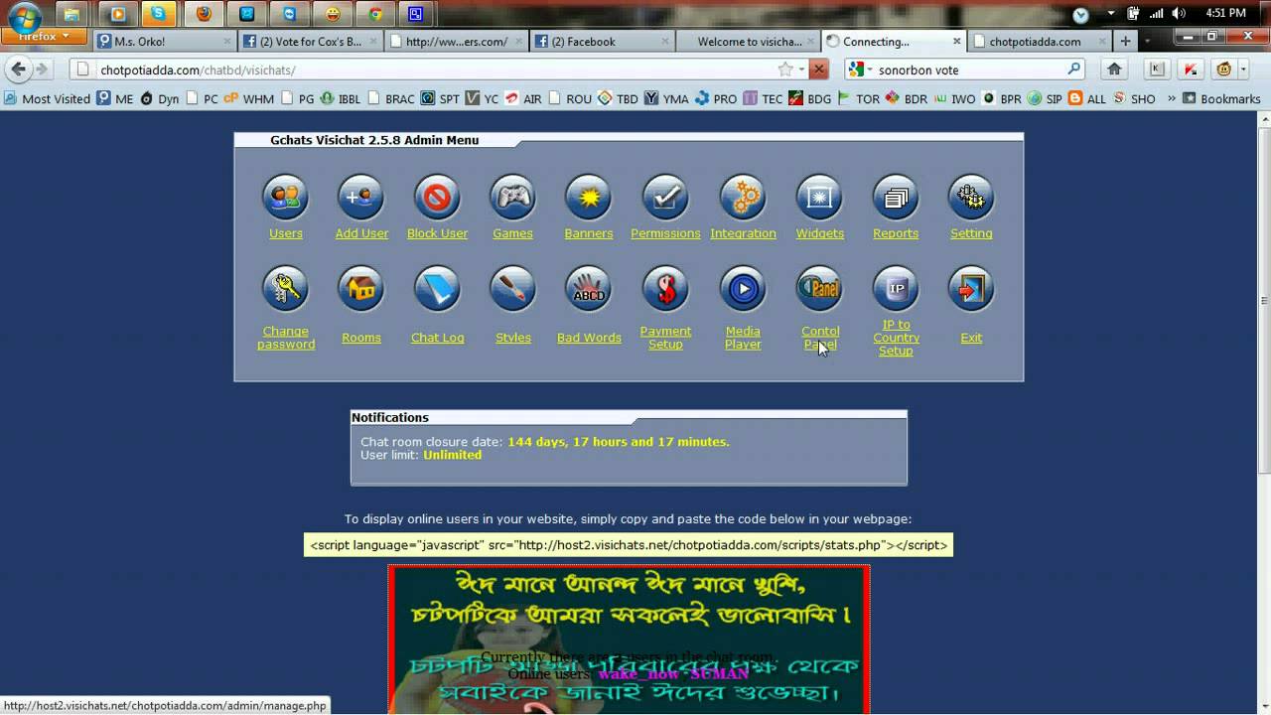Click the search magnifier icon
Image resolution: width=1271 pixels, height=715 pixels.
point(1073,70)
